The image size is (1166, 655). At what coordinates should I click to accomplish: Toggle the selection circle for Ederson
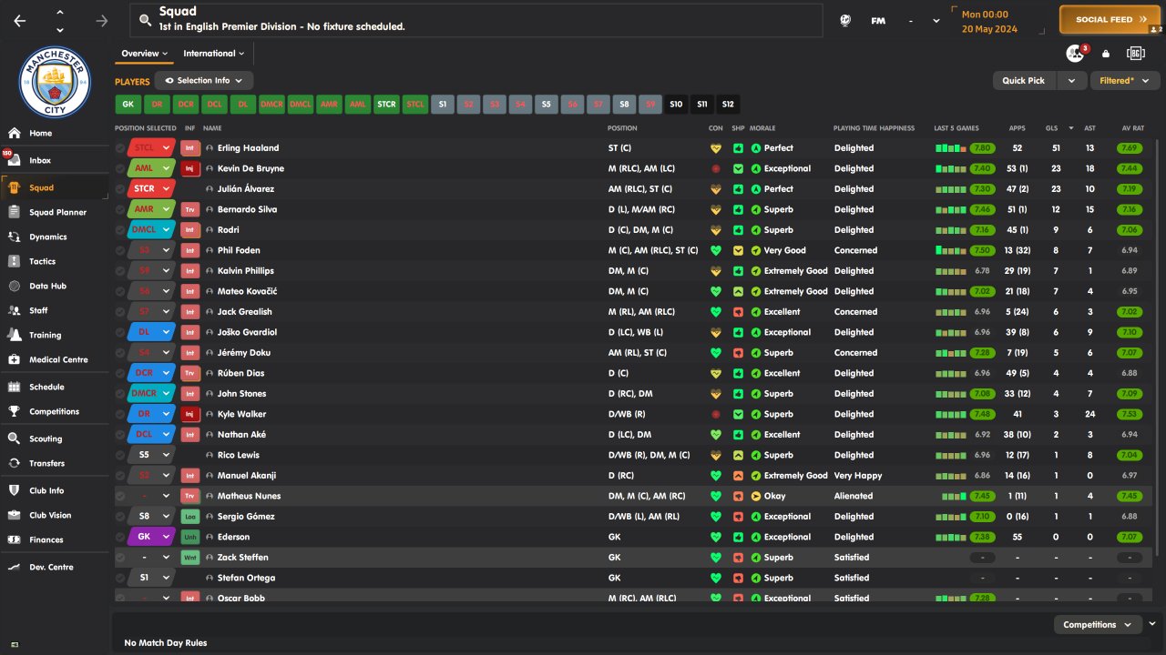coord(120,537)
